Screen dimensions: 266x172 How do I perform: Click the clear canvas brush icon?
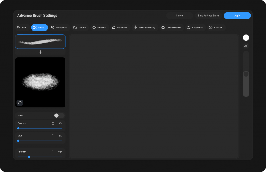click(246, 46)
